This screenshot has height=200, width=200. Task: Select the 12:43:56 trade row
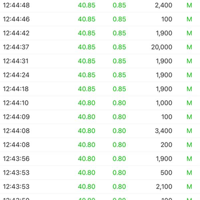[100, 159]
